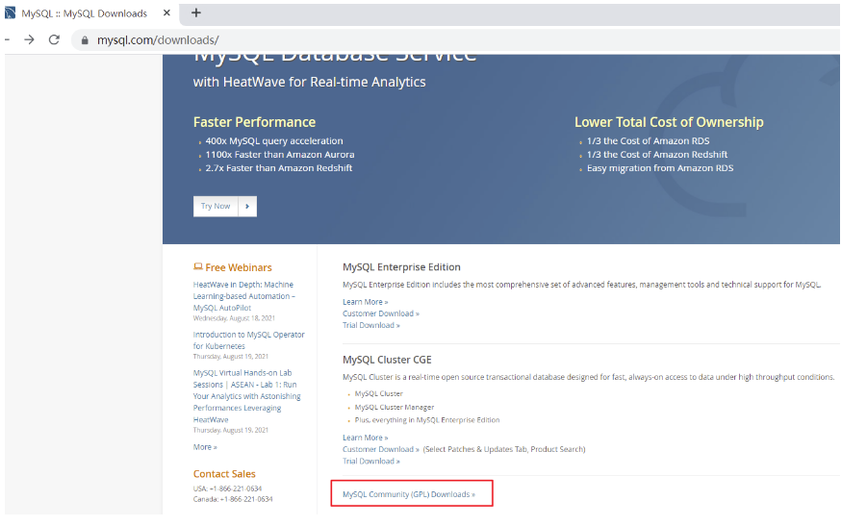Open MySQL Community (GPL) Downloads link
The image size is (867, 526).
click(409, 494)
